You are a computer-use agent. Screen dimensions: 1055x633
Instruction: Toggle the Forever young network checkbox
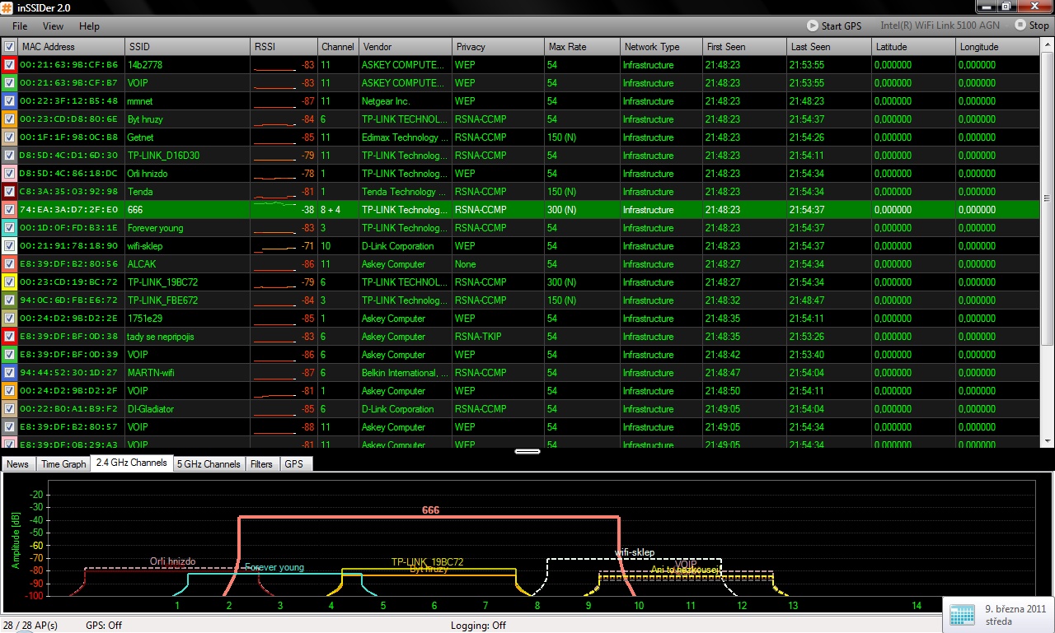click(9, 228)
